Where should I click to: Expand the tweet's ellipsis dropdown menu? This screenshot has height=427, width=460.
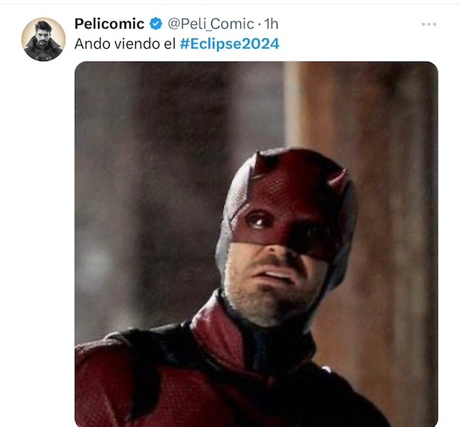tap(429, 24)
